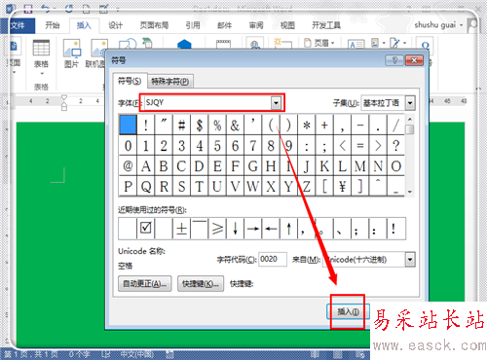Expand the subset dropdown arrow
Screen dimensions: 487x360
(410, 103)
